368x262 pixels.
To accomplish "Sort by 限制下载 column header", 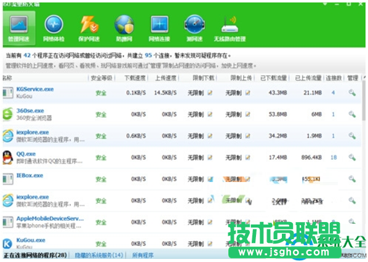I will (204, 78).
